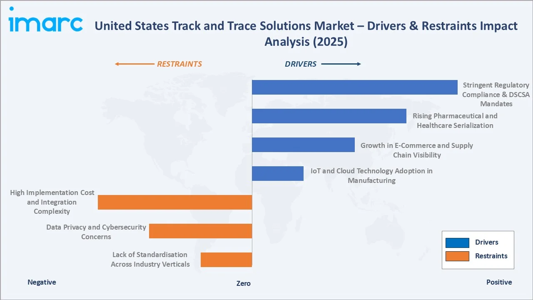This screenshot has height=300, width=533.
Task: Select 'IoT and Cloud Technology Adoption' label
Action: pos(371,175)
